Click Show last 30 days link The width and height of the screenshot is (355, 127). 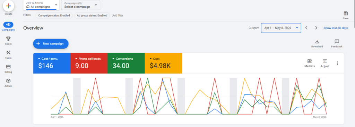336,28
